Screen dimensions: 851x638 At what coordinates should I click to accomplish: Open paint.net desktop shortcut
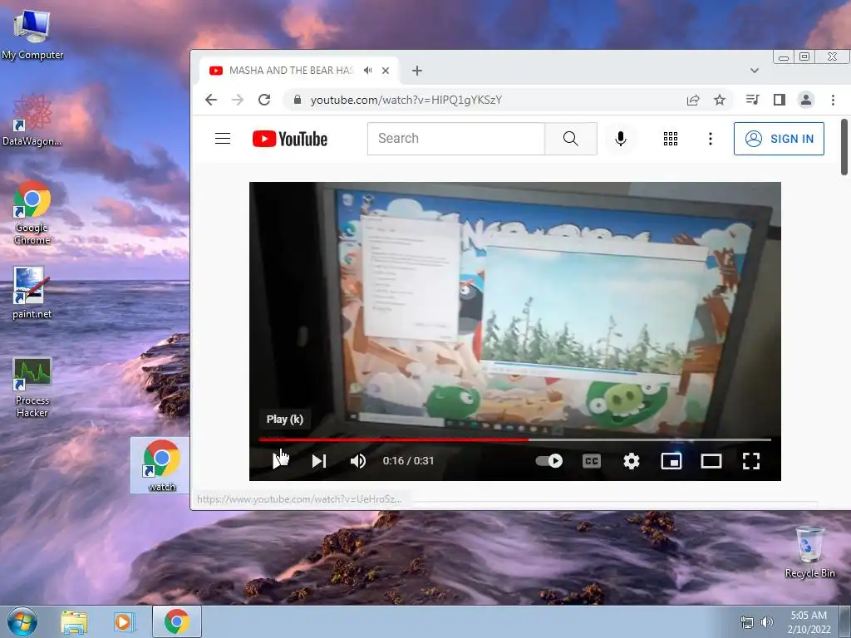coord(32,292)
